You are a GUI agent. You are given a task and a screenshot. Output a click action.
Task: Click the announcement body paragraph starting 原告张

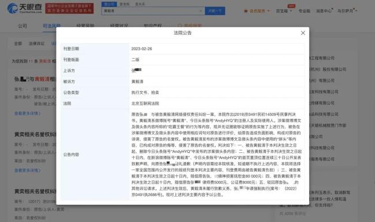[x=216, y=155]
